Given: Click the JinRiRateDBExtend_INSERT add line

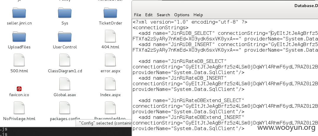Looking at the screenshot, I should click(x=192, y=117).
